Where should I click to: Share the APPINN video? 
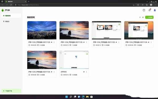pyautogui.click(x=84, y=72)
